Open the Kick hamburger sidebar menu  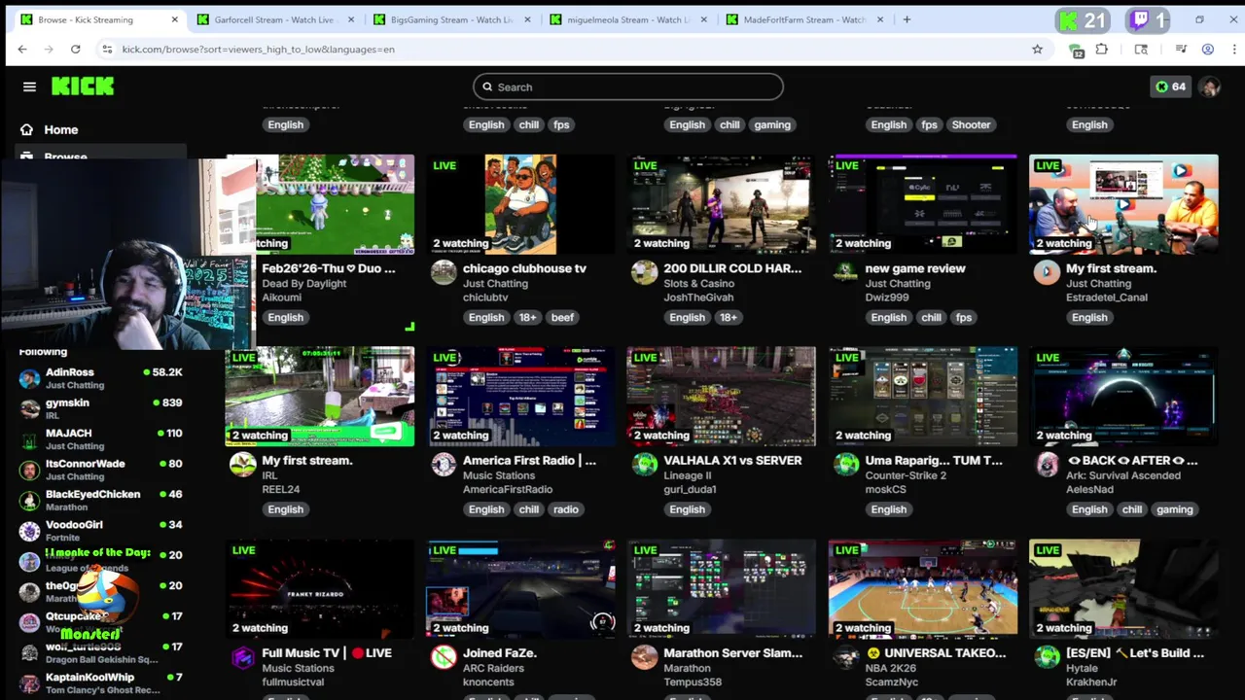(29, 87)
